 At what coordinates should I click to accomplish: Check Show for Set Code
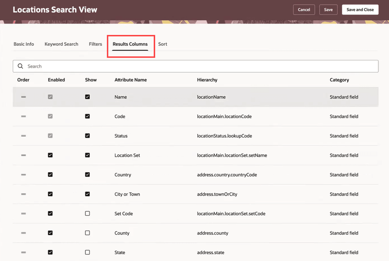pyautogui.click(x=87, y=213)
